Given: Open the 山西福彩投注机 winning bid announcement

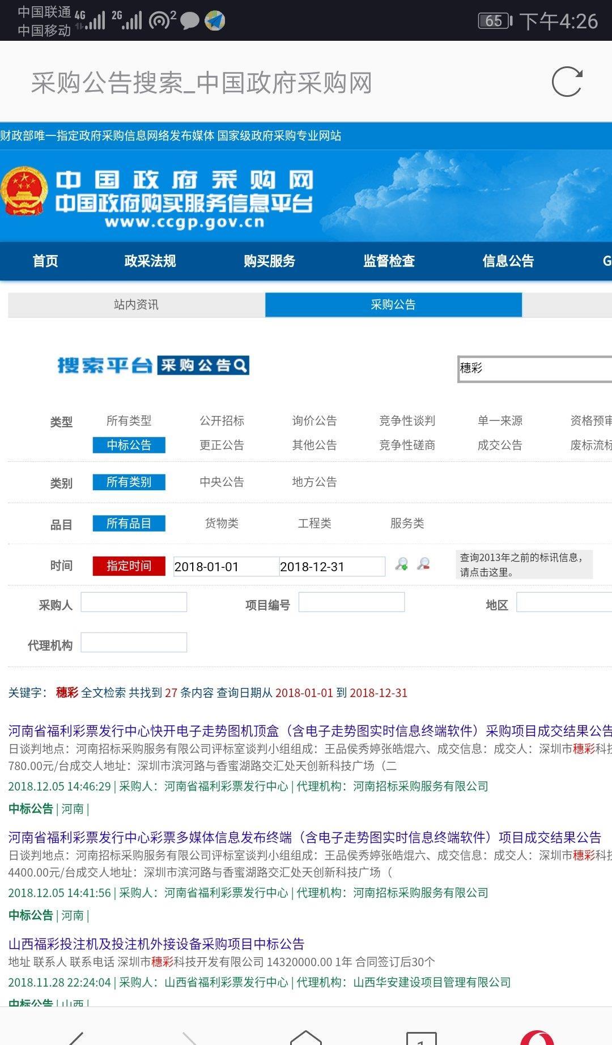Looking at the screenshot, I should coord(156,944).
